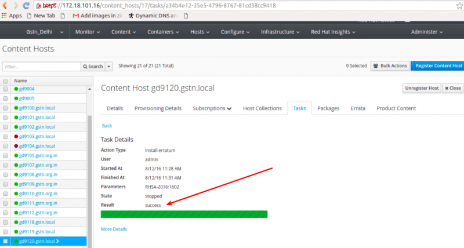Screen dimensions: 464x248
Task: Check the box next to gd9104.gstn.local
Action: (5, 146)
